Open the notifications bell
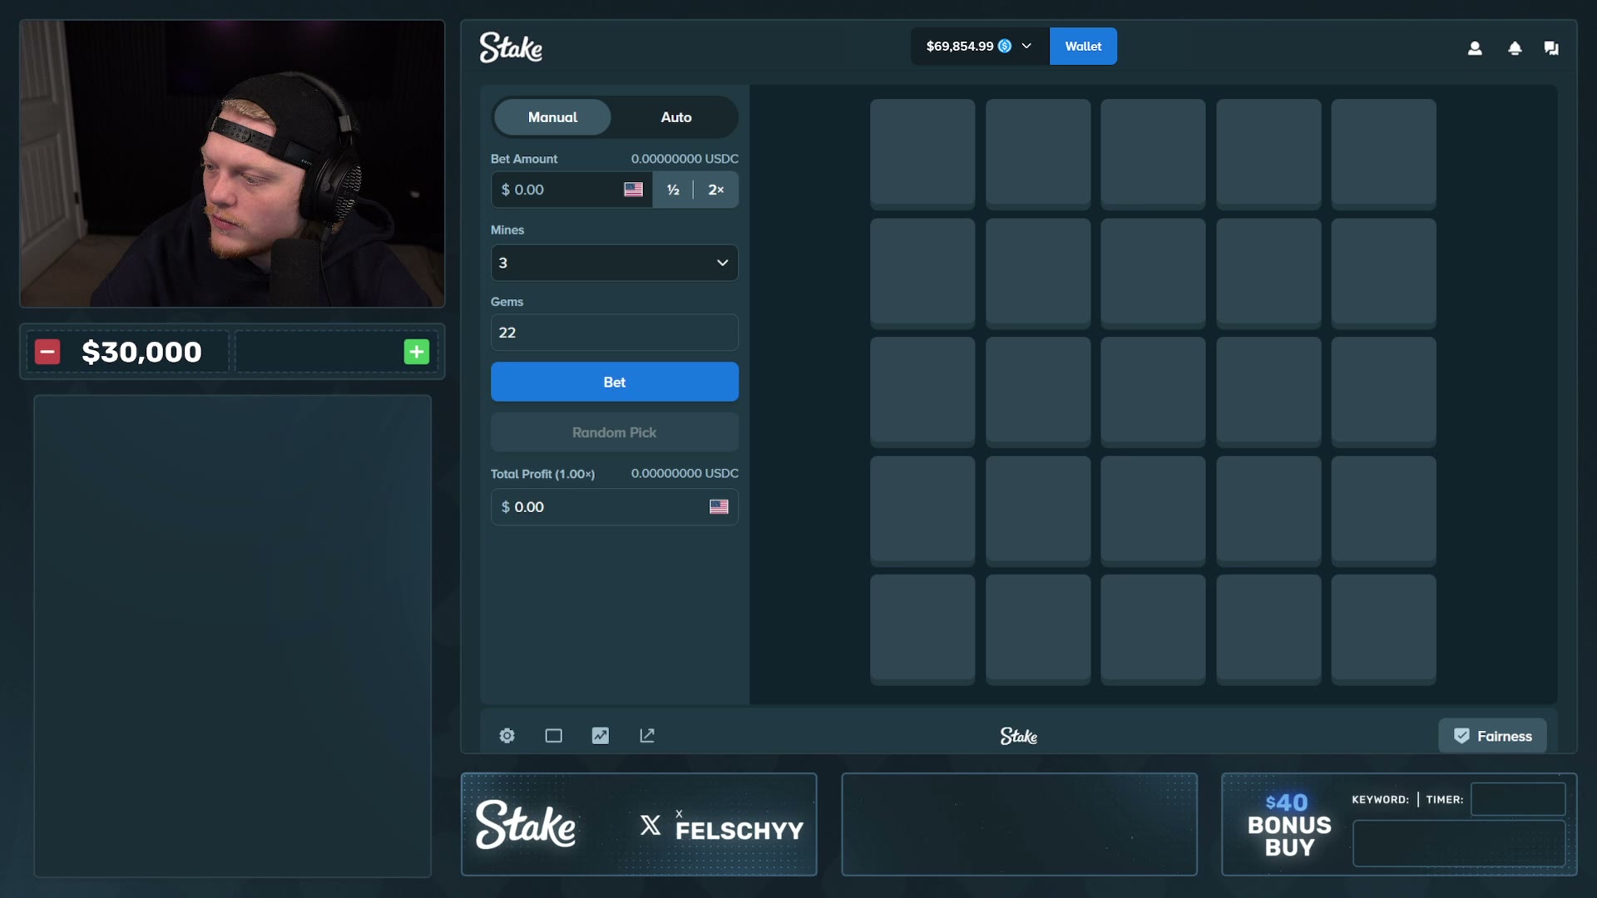 (1515, 48)
